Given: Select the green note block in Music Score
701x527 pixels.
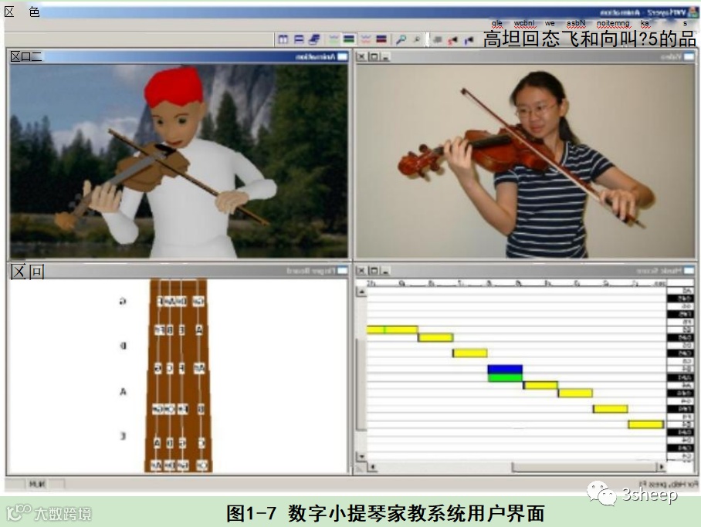Looking at the screenshot, I should click(505, 378).
